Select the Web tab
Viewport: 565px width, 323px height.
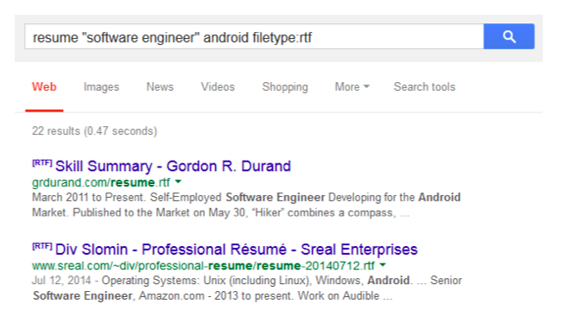coord(44,86)
